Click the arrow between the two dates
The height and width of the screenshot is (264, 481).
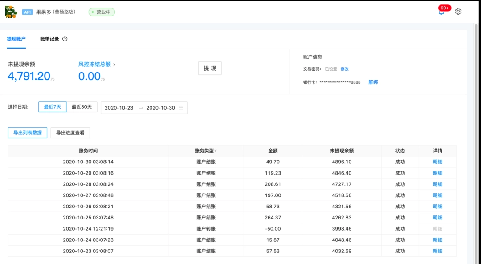(142, 107)
